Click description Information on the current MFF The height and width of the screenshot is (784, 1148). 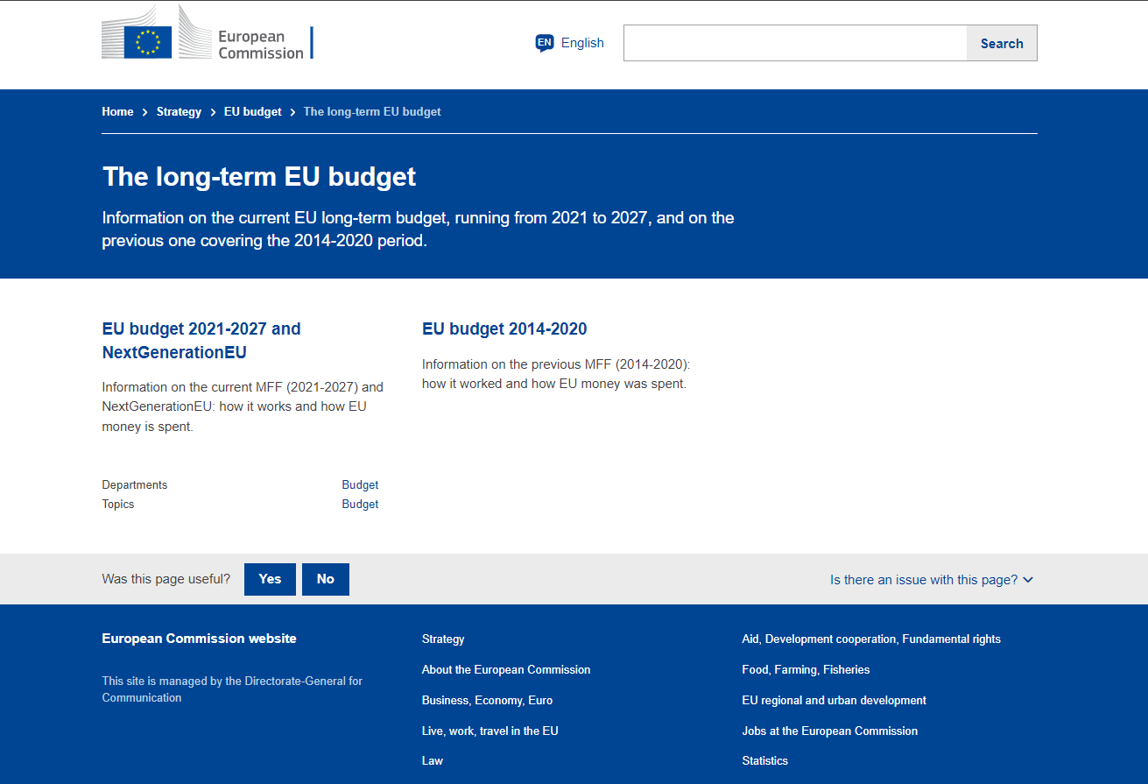click(x=243, y=406)
